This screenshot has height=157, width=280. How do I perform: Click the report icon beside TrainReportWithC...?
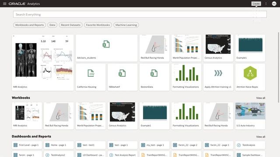(x=207, y=155)
